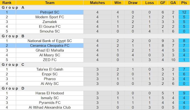Click Ghazl El Mahalla team name
190x110 pixels.
(x=50, y=50)
